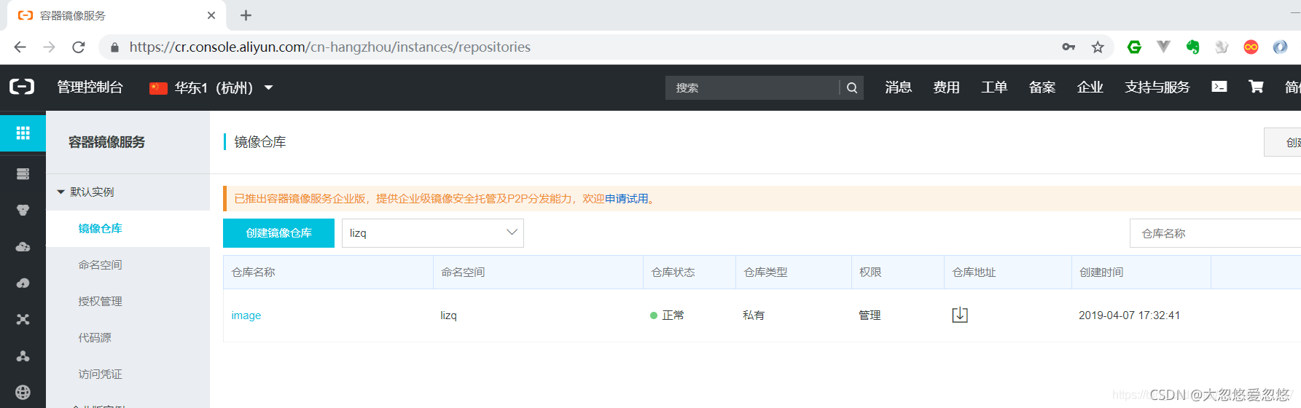Click the Evernote elephant extension icon
The image size is (1301, 408).
pos(1192,47)
